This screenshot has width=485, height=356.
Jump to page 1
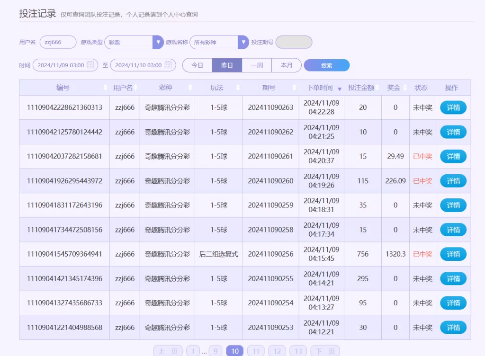click(x=193, y=351)
